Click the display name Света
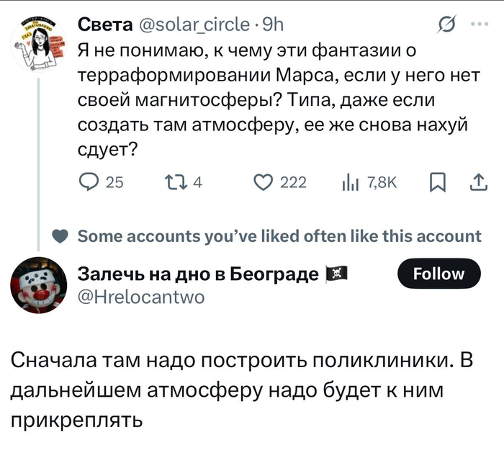The height and width of the screenshot is (450, 504). pyautogui.click(x=104, y=25)
